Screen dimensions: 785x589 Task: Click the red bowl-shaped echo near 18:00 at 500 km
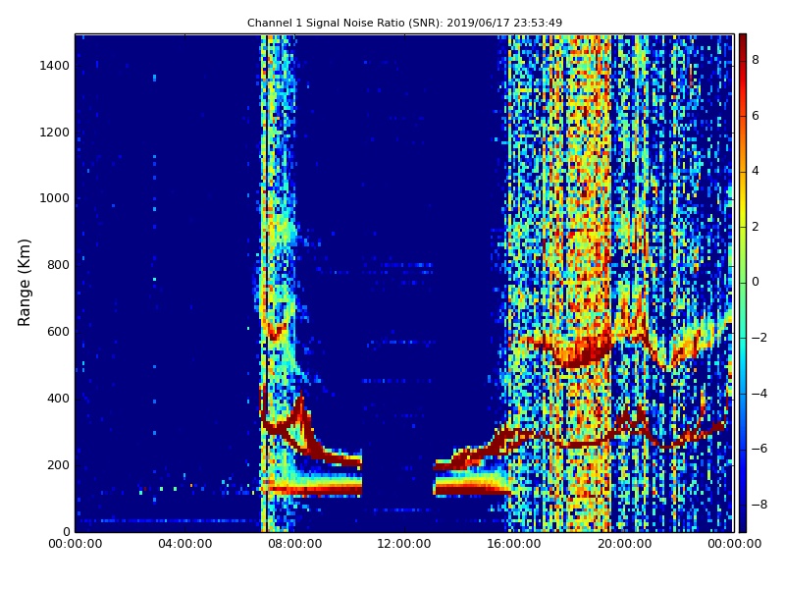click(x=581, y=353)
